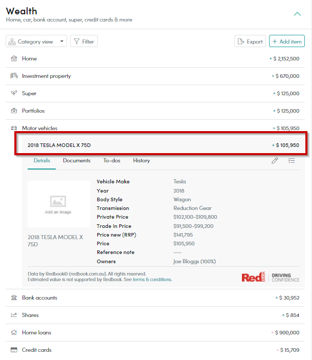Viewport: 312px width, 360px height.
Task: Switch to the History tab
Action: [x=142, y=160]
